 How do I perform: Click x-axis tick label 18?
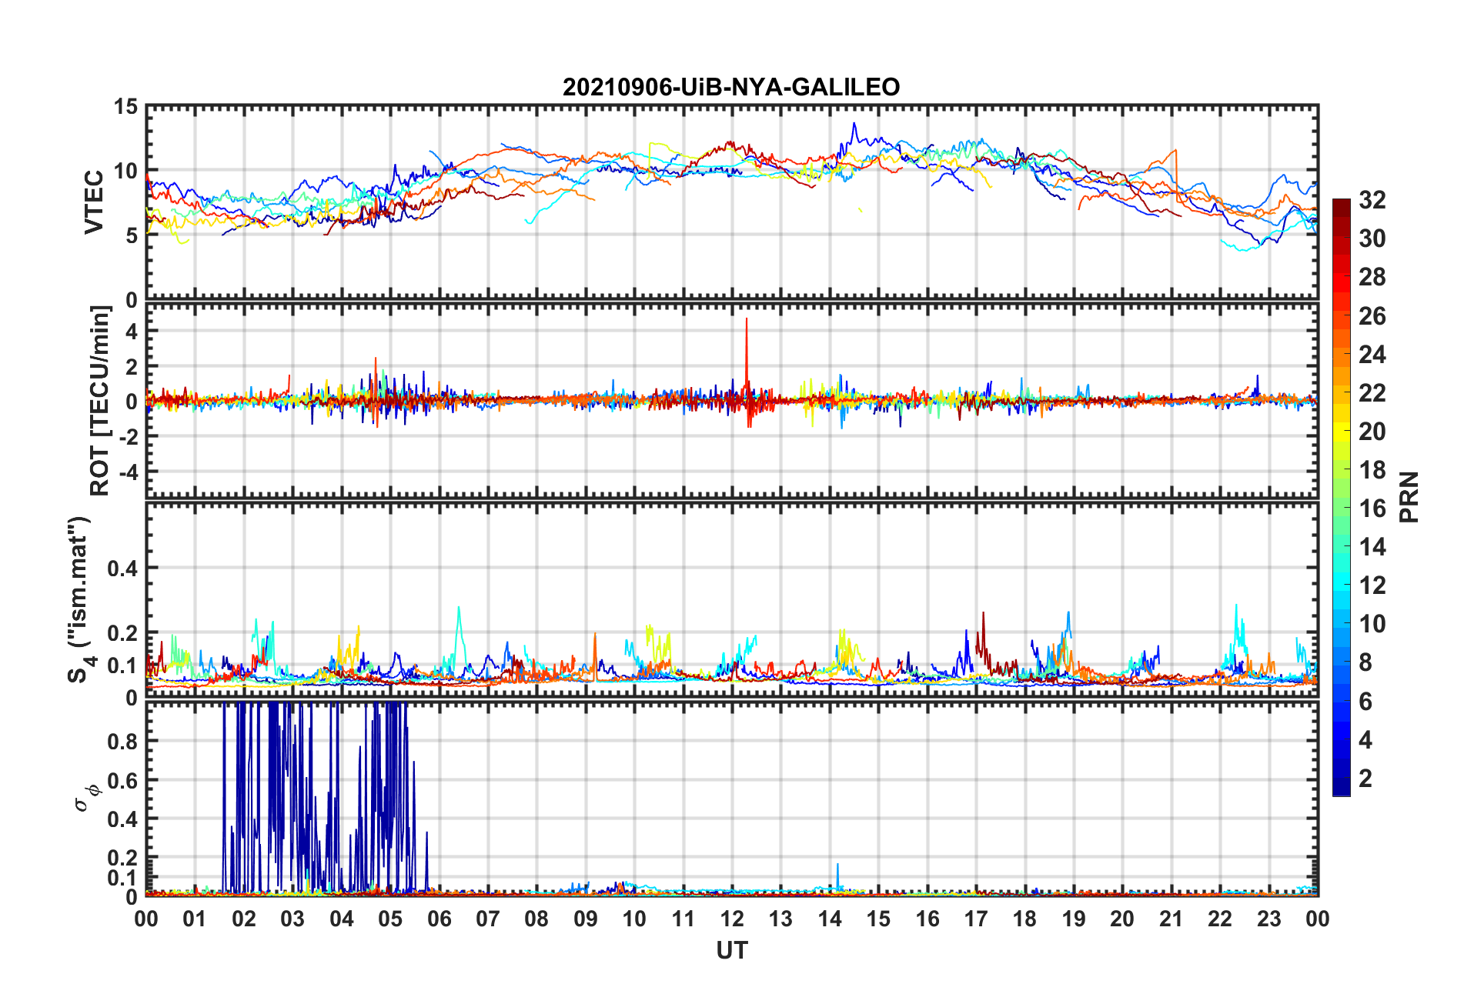pyautogui.click(x=1024, y=919)
